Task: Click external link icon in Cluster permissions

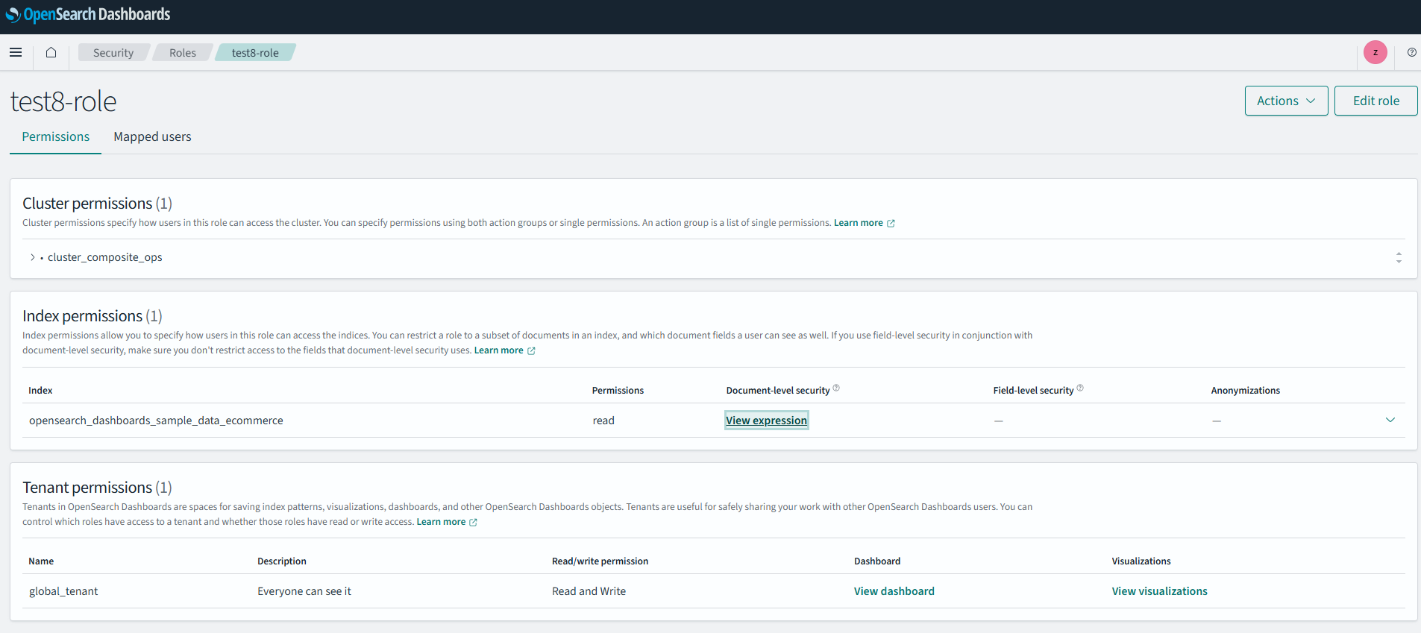Action: coord(891,224)
